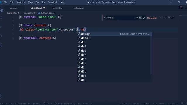Click the Ln 4, Col 35 status item
187x105 pixels.
coord(124,104)
